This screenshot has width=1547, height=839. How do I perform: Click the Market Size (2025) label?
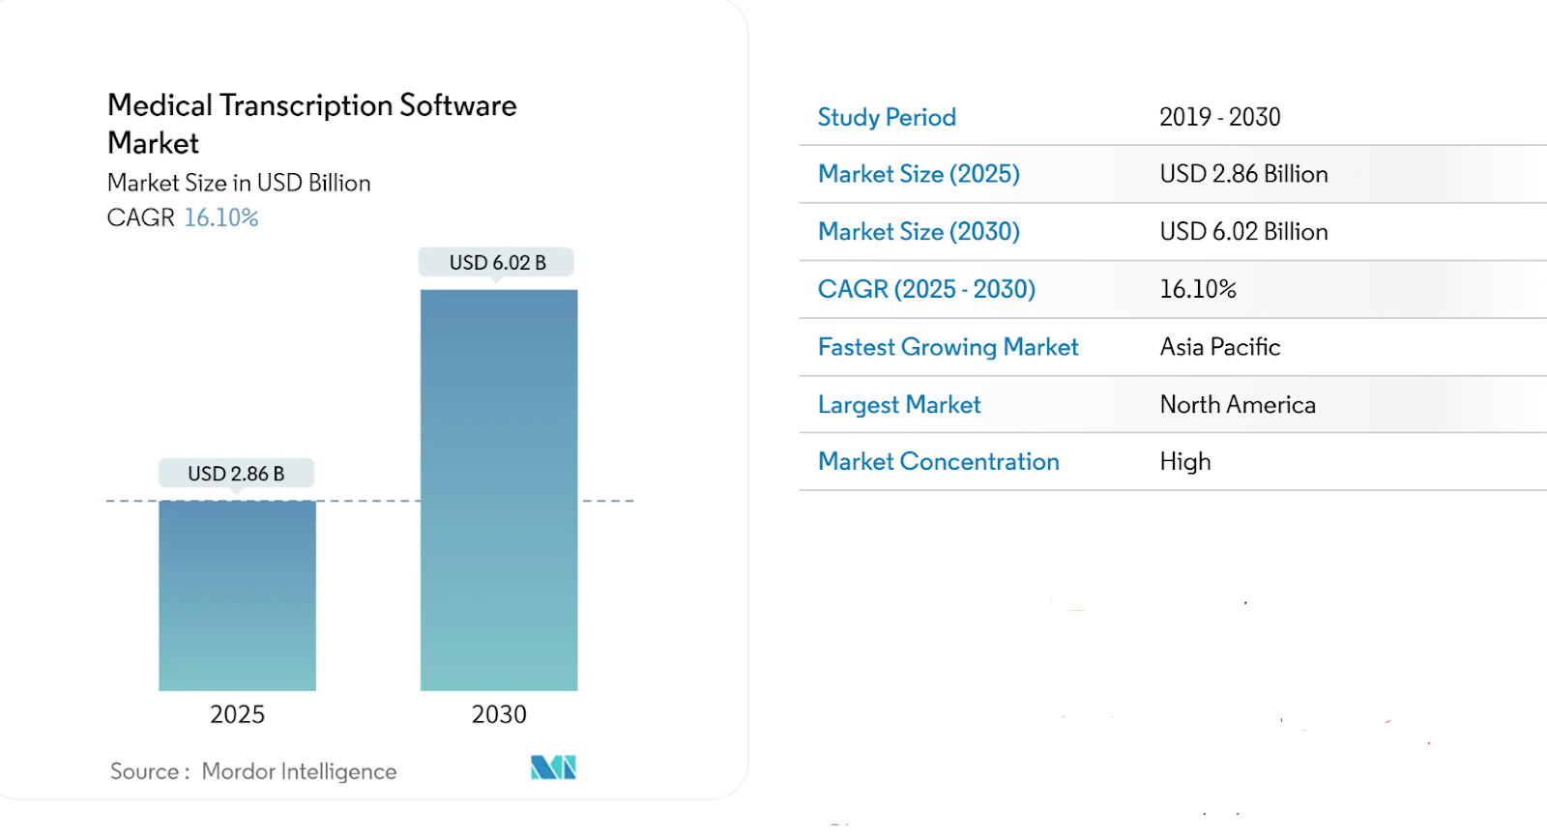[919, 174]
